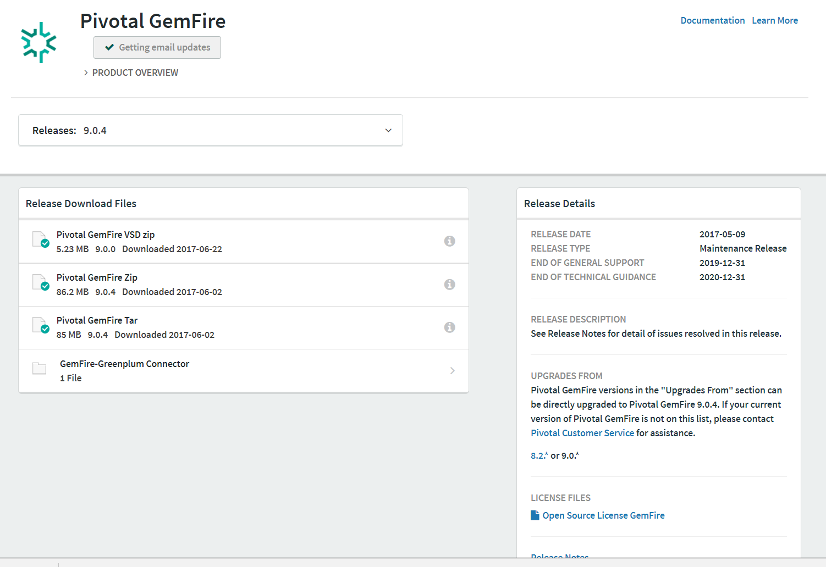Click the '1 File' count under Greenplum Connector
This screenshot has width=826, height=567.
(70, 378)
